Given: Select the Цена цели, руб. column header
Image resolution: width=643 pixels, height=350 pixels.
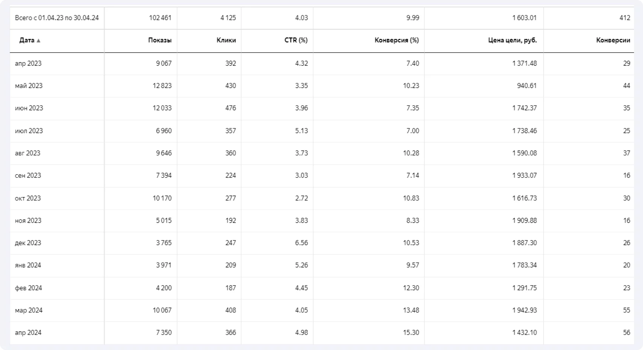Looking at the screenshot, I should point(512,40).
